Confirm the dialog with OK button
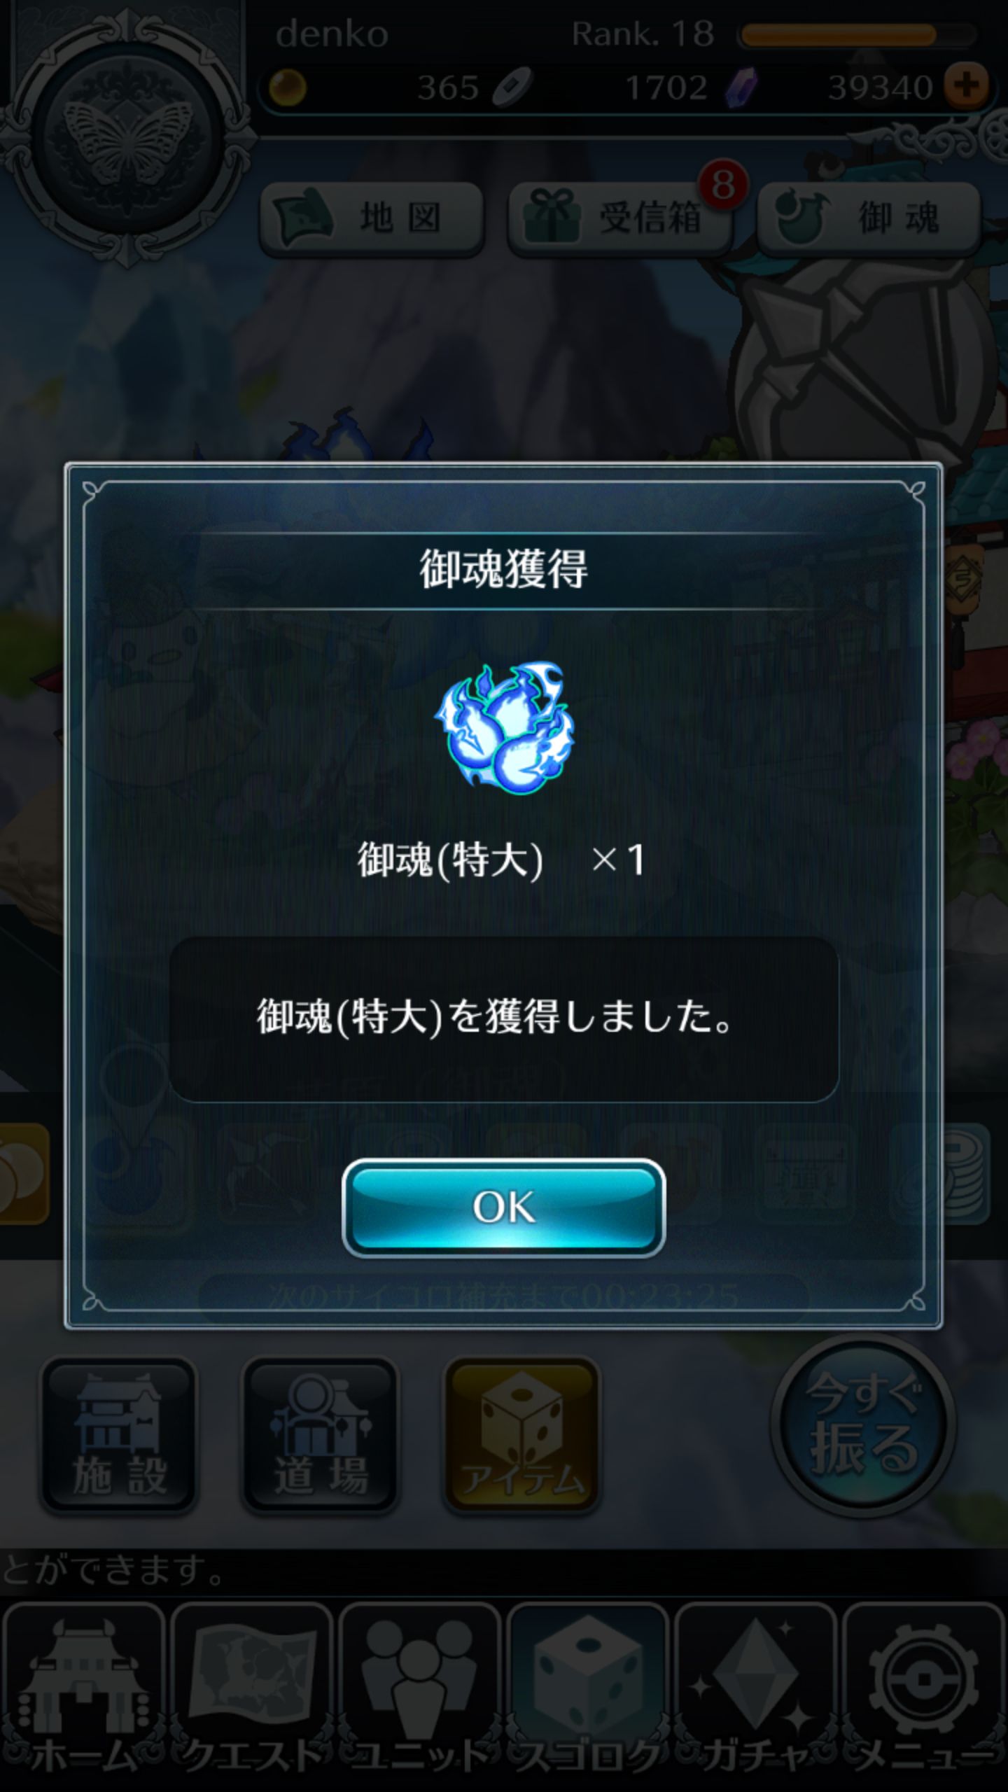Screen dimensions: 1008x1792 coord(503,1207)
